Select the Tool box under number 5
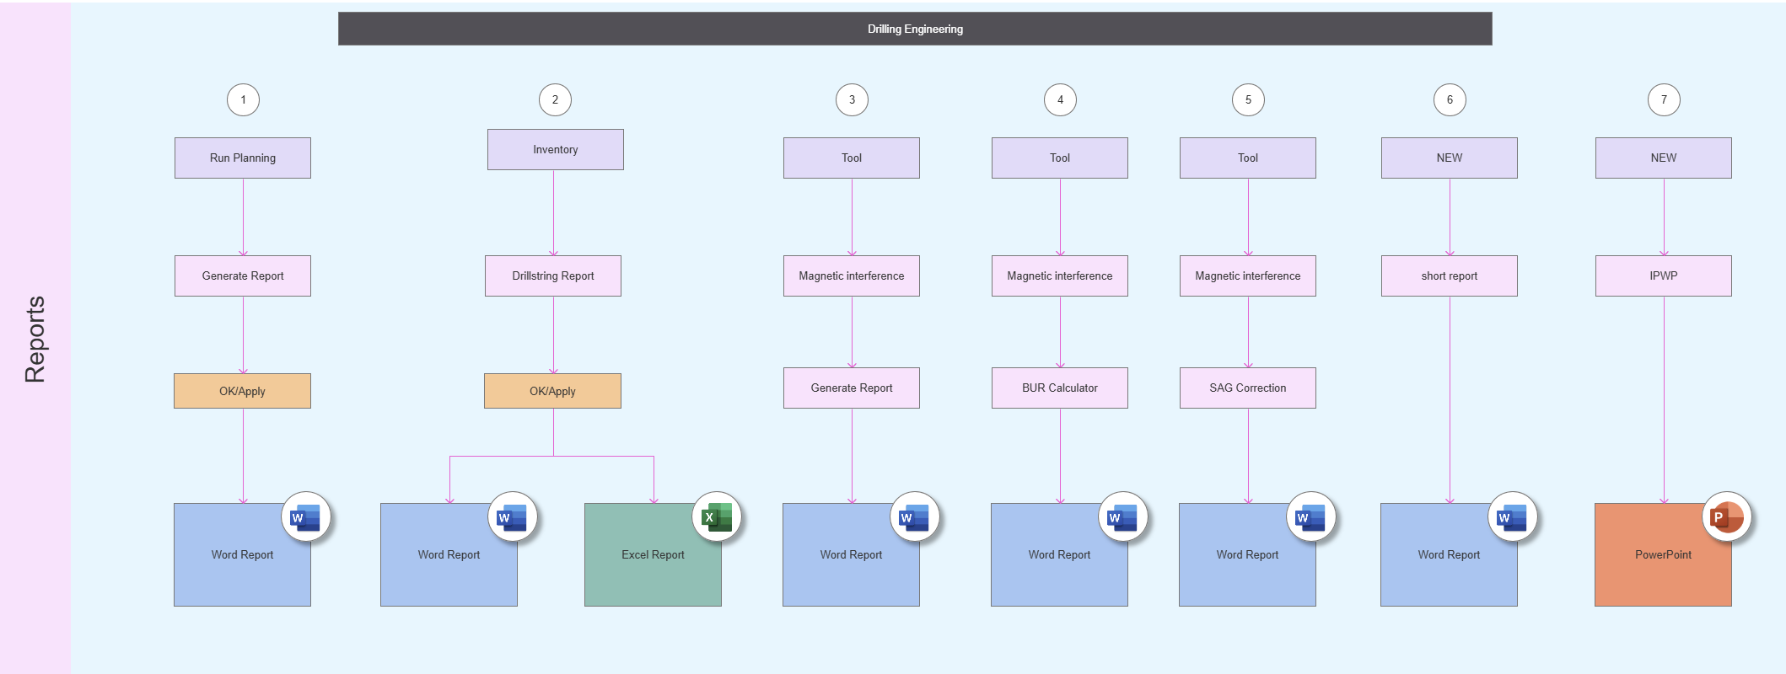The image size is (1786, 674). tap(1248, 158)
